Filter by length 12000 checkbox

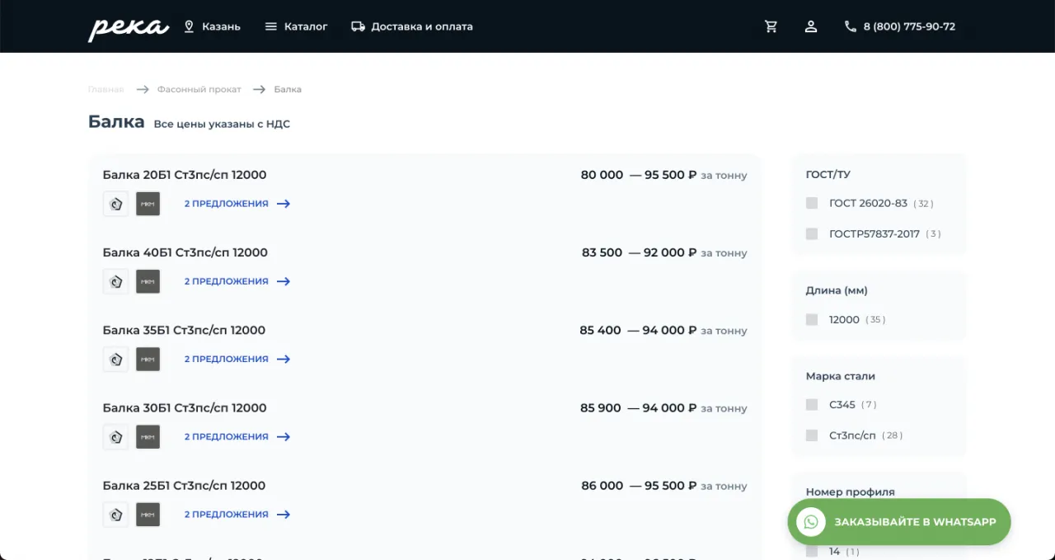point(812,319)
